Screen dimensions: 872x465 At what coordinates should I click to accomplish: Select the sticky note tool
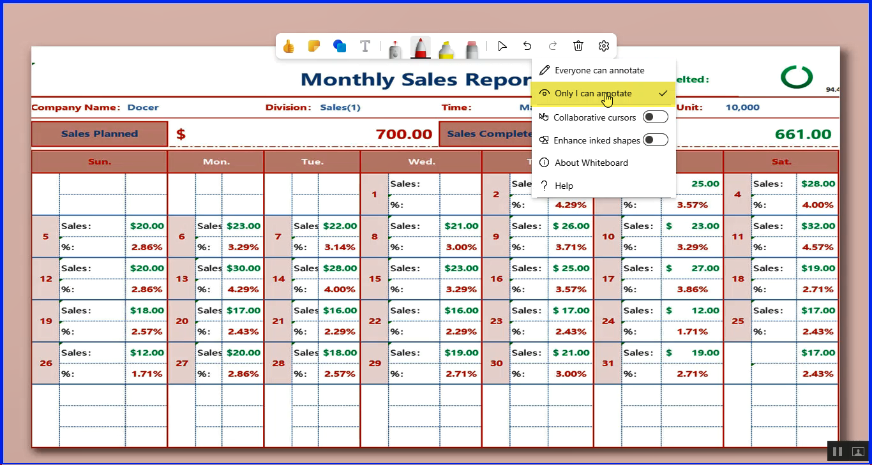click(x=313, y=47)
